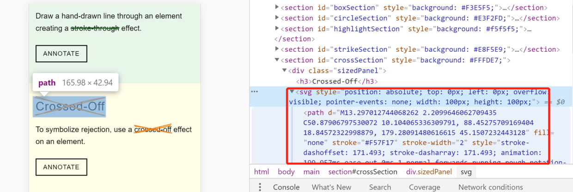Collapse the svg element node
Screen dimensions: 573x192
click(x=292, y=92)
